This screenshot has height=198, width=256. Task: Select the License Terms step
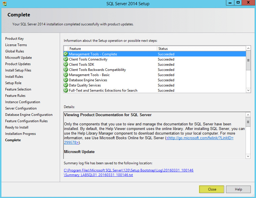pyautogui.click(x=16, y=45)
